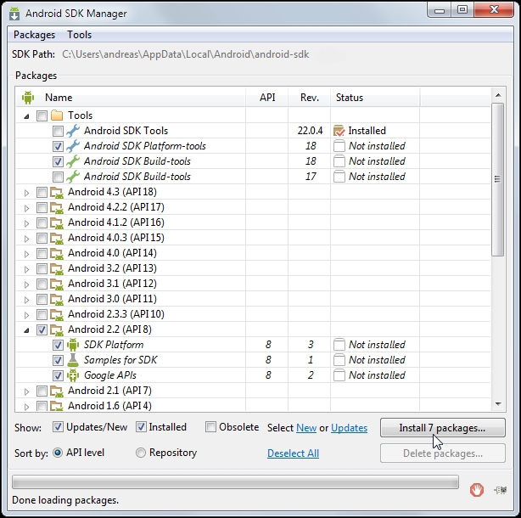The height and width of the screenshot is (518, 521).
Task: Check the Android SDK Tools checkbox
Action: coord(58,131)
